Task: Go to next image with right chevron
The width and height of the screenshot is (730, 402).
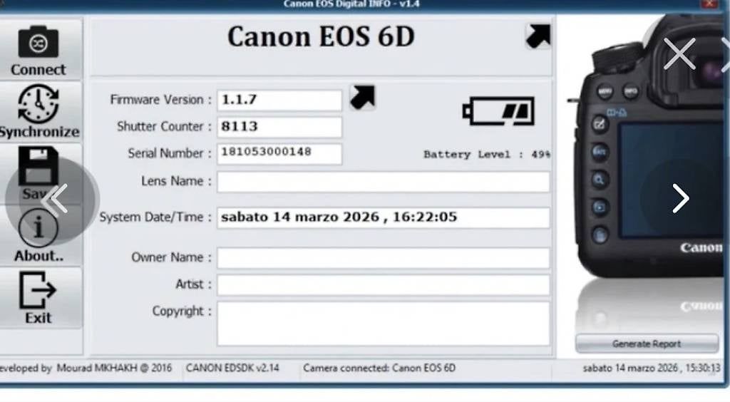Action: (680, 199)
